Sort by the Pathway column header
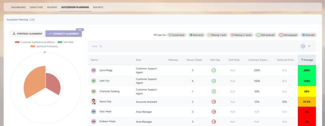Screen dimensions: 325x126 click(x=173, y=60)
